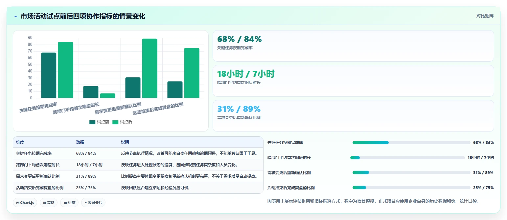Viewport: 507px width, 220px height.
Task: Click description starting 反映任务进入处理状态的速度
Action: click(x=179, y=165)
